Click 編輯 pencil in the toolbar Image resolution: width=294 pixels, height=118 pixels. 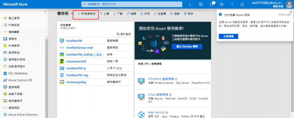tap(131, 14)
